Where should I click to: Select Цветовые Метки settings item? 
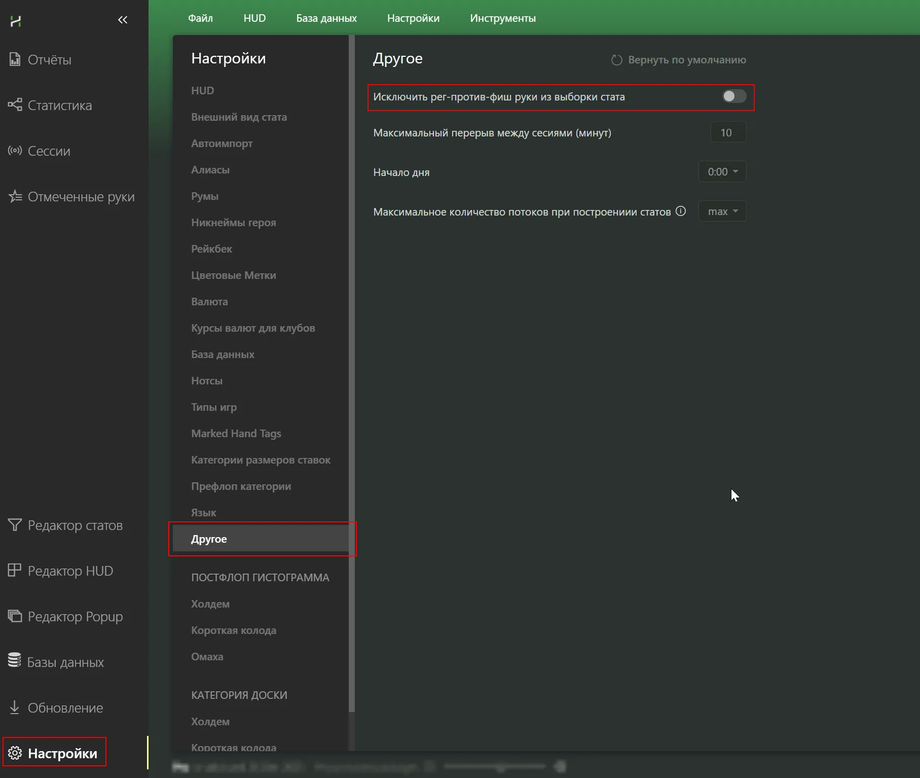point(233,275)
